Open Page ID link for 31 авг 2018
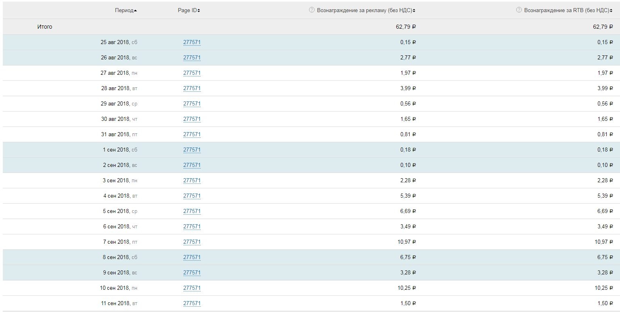620x312 pixels. point(192,135)
